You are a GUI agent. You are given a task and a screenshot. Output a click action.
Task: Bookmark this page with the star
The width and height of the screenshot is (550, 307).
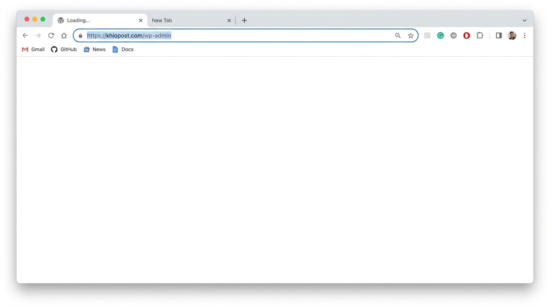[x=411, y=36]
